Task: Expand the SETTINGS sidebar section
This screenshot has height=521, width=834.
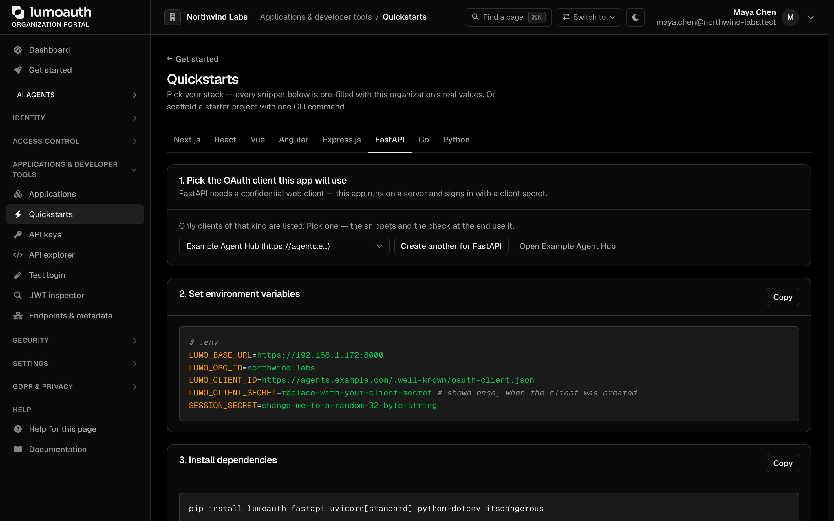Action: pos(75,364)
